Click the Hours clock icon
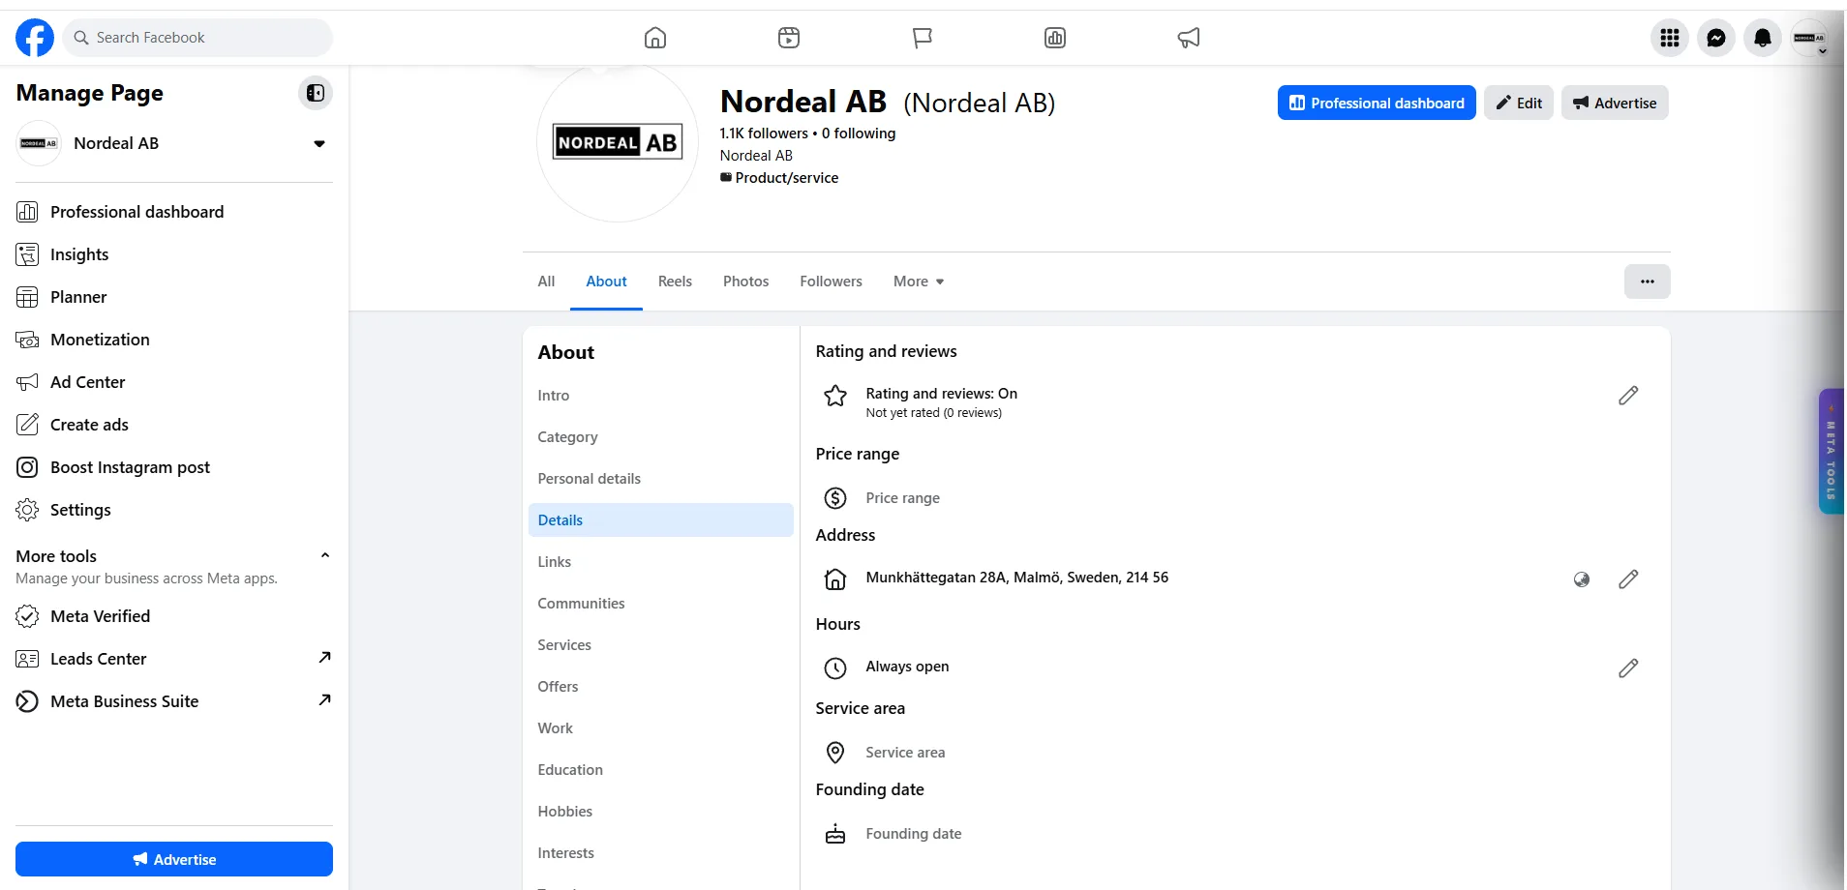Image resolution: width=1847 pixels, height=890 pixels. tap(835, 668)
